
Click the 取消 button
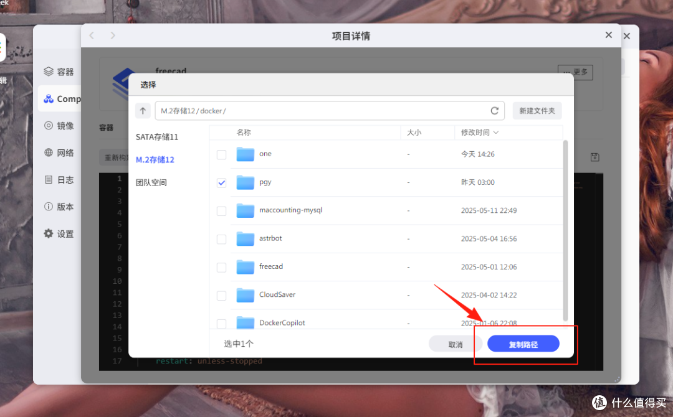pyautogui.click(x=456, y=344)
